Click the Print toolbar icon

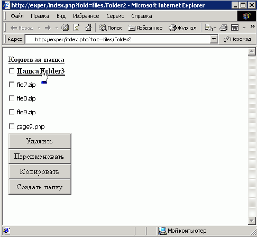pos(224,28)
